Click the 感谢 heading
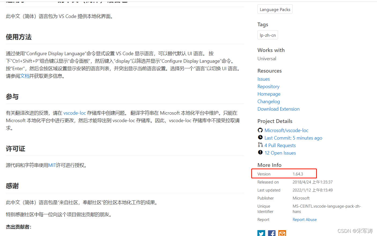377x236 pixels. pos(12,186)
